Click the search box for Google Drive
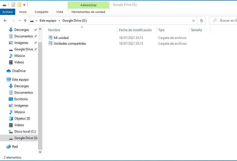237x161 pixels. (x=226, y=21)
